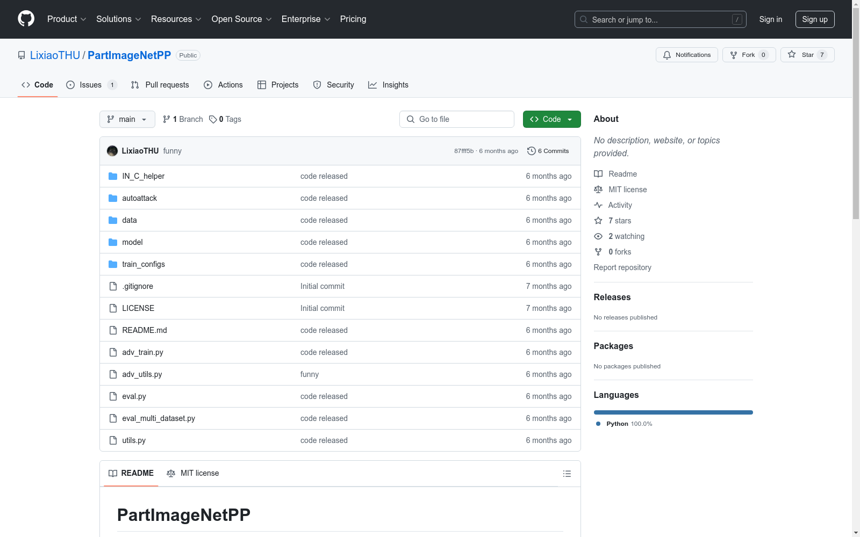Screen dimensions: 860x537
Task: Select the Code tab
Action: 38,85
